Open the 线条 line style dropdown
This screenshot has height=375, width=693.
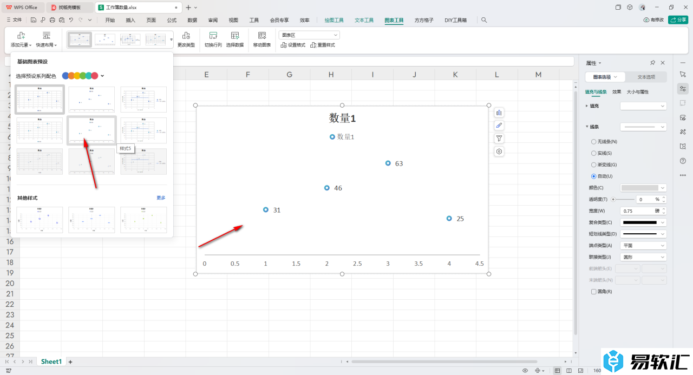[643, 127]
